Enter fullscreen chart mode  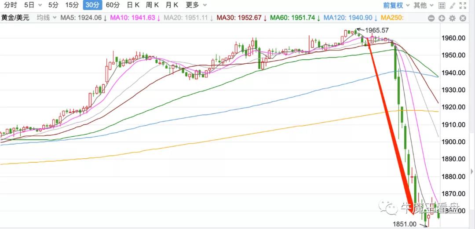[x=463, y=5]
